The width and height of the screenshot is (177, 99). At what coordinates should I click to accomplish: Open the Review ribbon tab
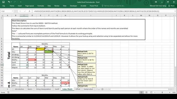(x=57, y=6)
